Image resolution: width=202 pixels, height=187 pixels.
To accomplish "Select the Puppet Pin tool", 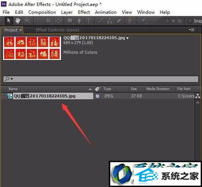I will tap(143, 21).
